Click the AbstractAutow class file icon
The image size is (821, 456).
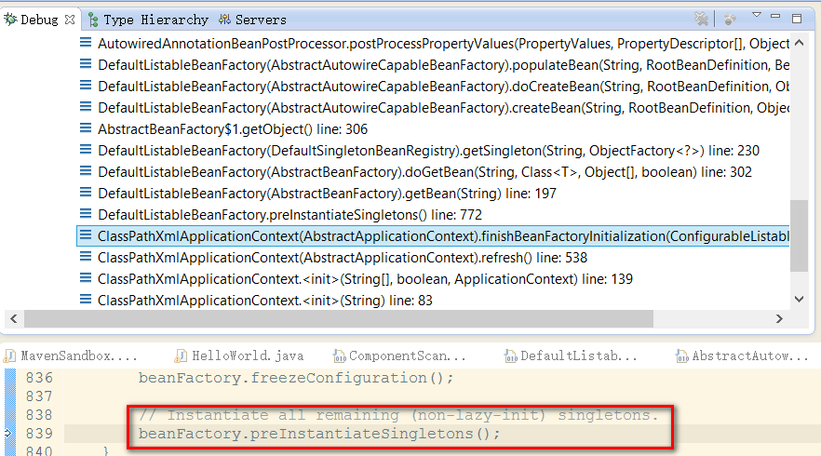pos(681,356)
